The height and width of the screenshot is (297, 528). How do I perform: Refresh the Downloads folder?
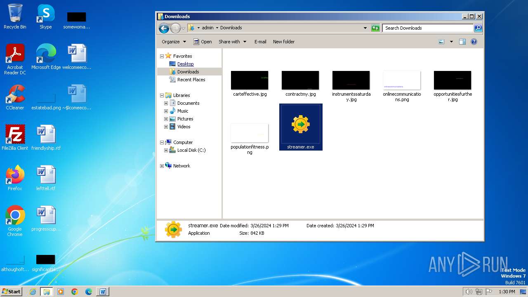(375, 28)
